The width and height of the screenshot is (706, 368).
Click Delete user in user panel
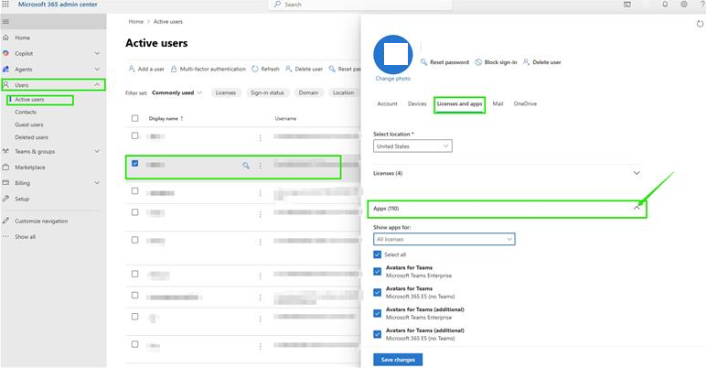[542, 62]
